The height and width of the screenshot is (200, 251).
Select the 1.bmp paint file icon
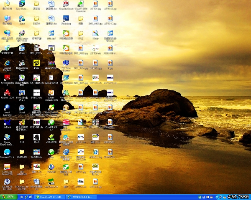click(95, 33)
